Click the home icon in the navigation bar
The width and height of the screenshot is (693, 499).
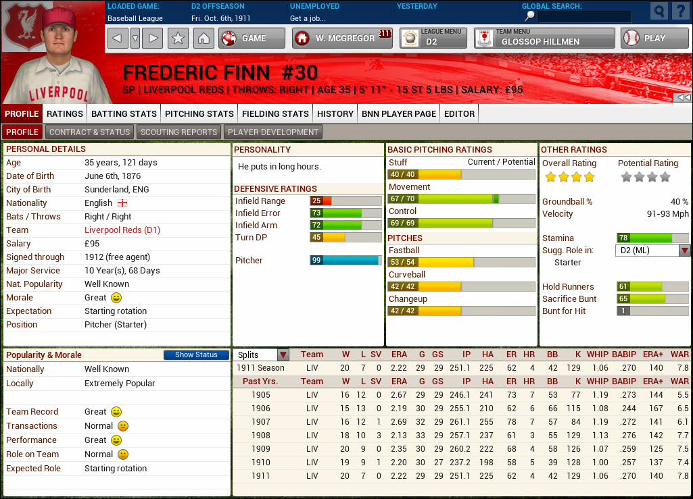pos(204,38)
